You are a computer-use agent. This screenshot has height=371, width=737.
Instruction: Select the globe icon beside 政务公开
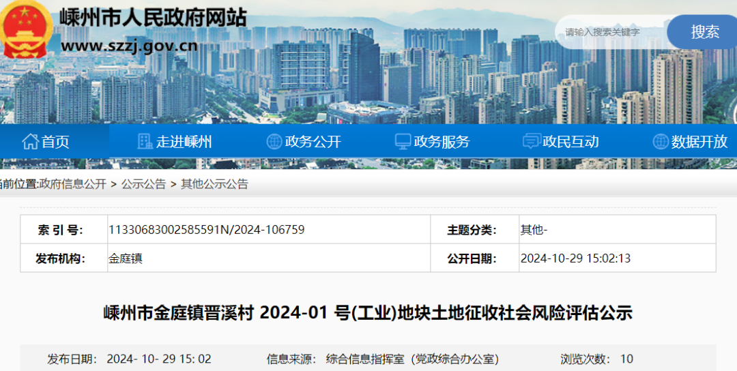tap(274, 142)
